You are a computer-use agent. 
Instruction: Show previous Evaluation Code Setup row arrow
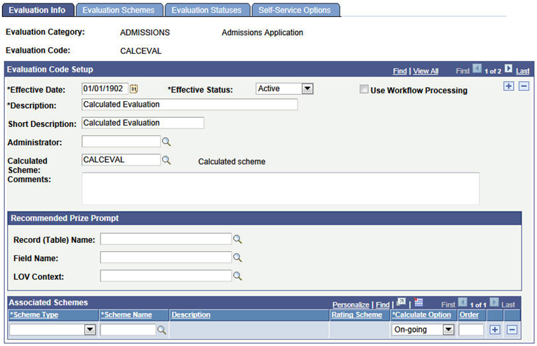[x=477, y=69]
